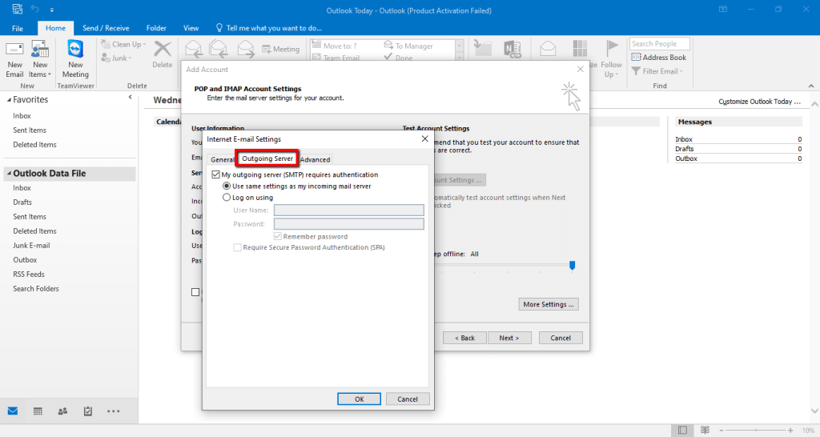The width and height of the screenshot is (820, 437).
Task: Click Customize Outlook Today link
Action: tap(759, 102)
